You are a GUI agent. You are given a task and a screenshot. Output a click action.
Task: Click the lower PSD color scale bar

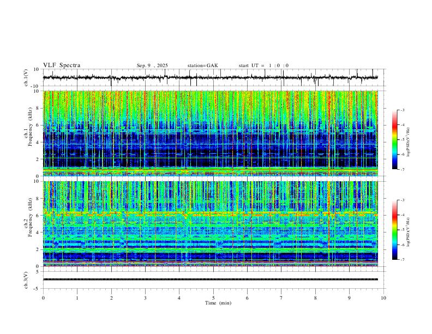(395, 230)
